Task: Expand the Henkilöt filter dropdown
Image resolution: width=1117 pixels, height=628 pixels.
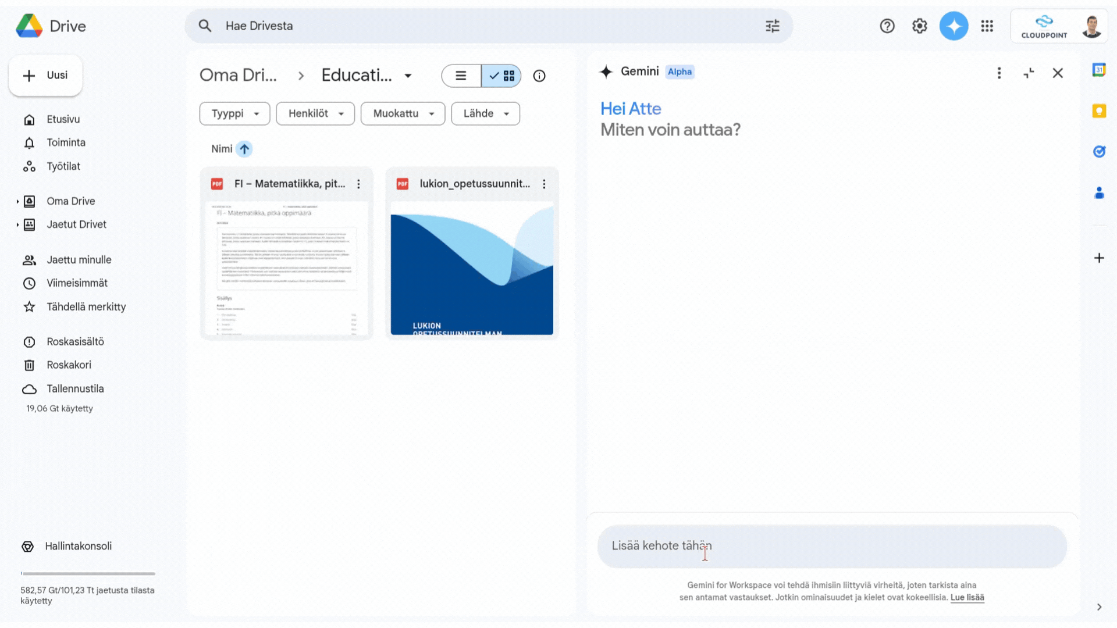Action: 315,113
